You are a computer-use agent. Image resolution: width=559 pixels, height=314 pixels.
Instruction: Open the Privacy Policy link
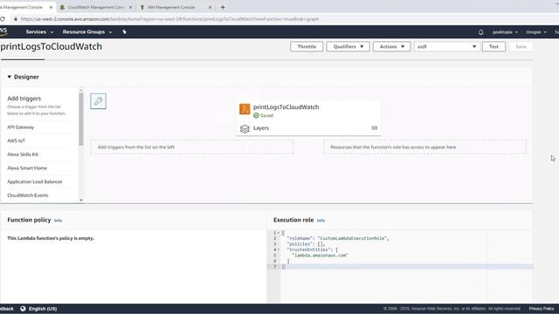[542, 309]
